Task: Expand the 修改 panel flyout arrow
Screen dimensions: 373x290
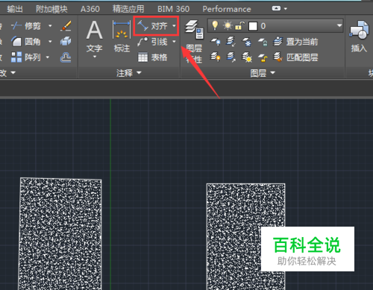Action: (x=13, y=73)
